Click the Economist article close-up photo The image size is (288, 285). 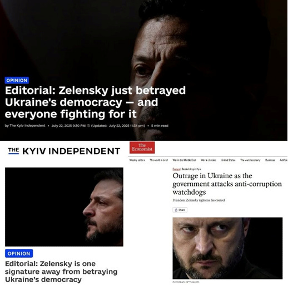coord(227,248)
